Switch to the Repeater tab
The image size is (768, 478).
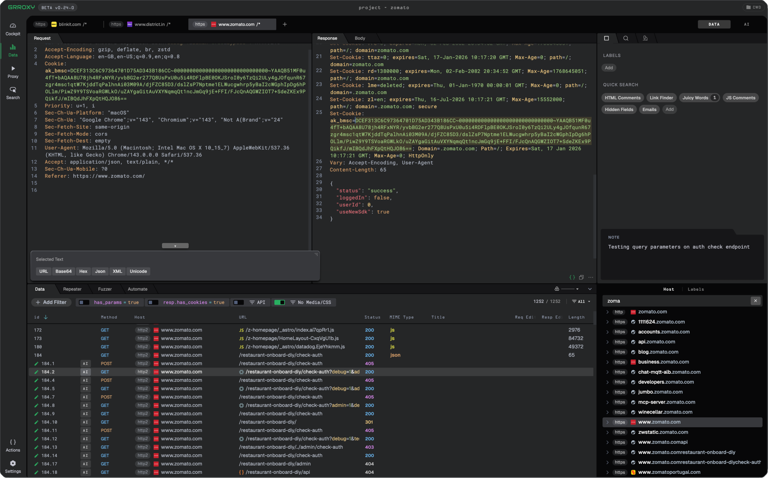(x=72, y=289)
